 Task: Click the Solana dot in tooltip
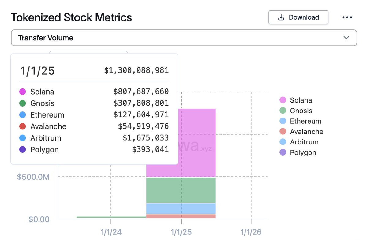[22, 92]
